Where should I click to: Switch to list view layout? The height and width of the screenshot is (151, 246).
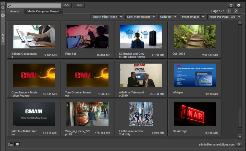click(x=10, y=144)
